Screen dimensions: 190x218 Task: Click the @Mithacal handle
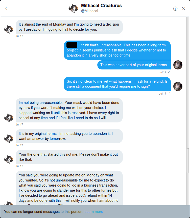[89, 11]
